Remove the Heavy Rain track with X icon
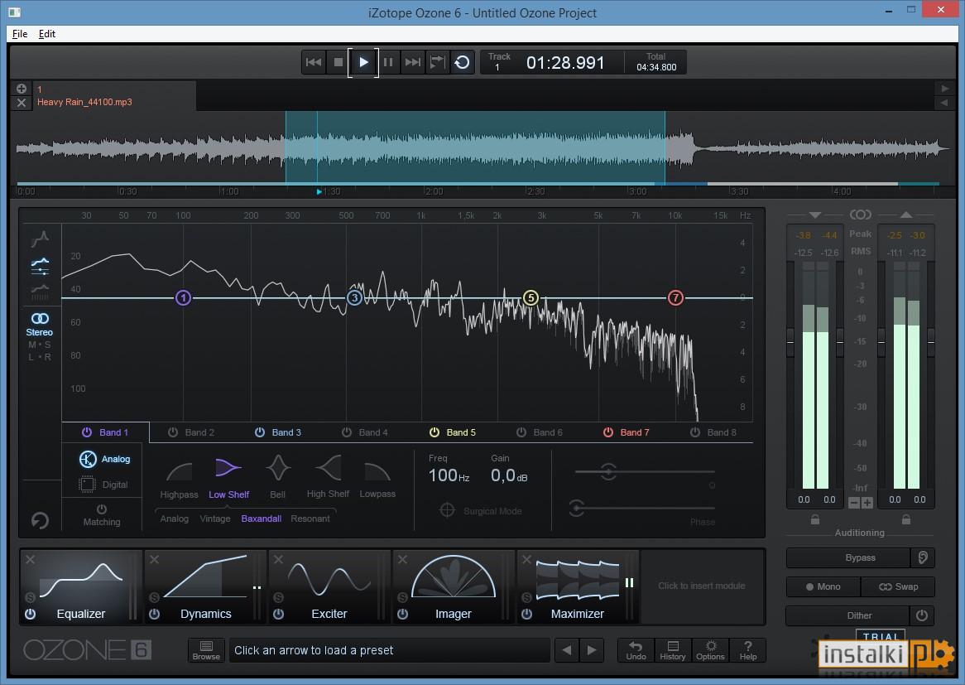The image size is (965, 685). [x=22, y=103]
